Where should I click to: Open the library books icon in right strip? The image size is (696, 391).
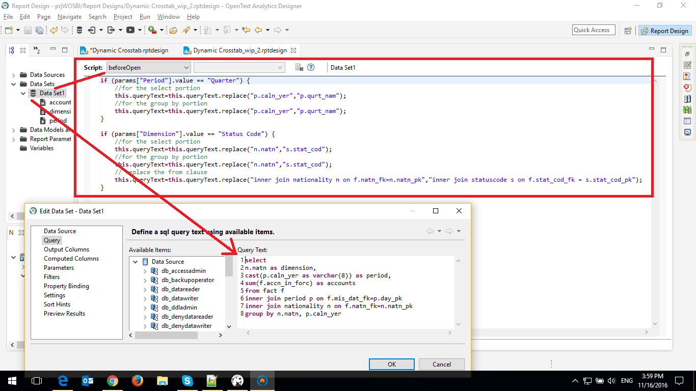point(687,99)
